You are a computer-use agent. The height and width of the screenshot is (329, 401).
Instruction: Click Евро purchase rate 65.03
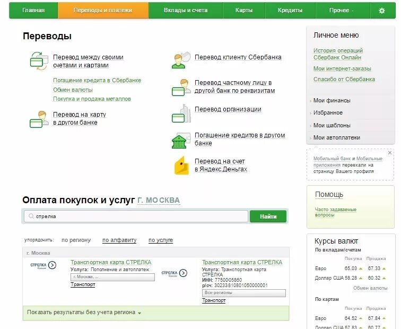point(351,269)
